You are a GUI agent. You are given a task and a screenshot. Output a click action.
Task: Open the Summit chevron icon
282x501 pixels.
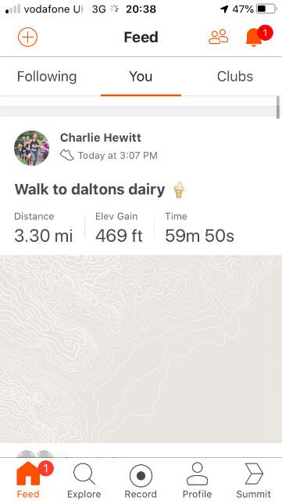click(254, 474)
